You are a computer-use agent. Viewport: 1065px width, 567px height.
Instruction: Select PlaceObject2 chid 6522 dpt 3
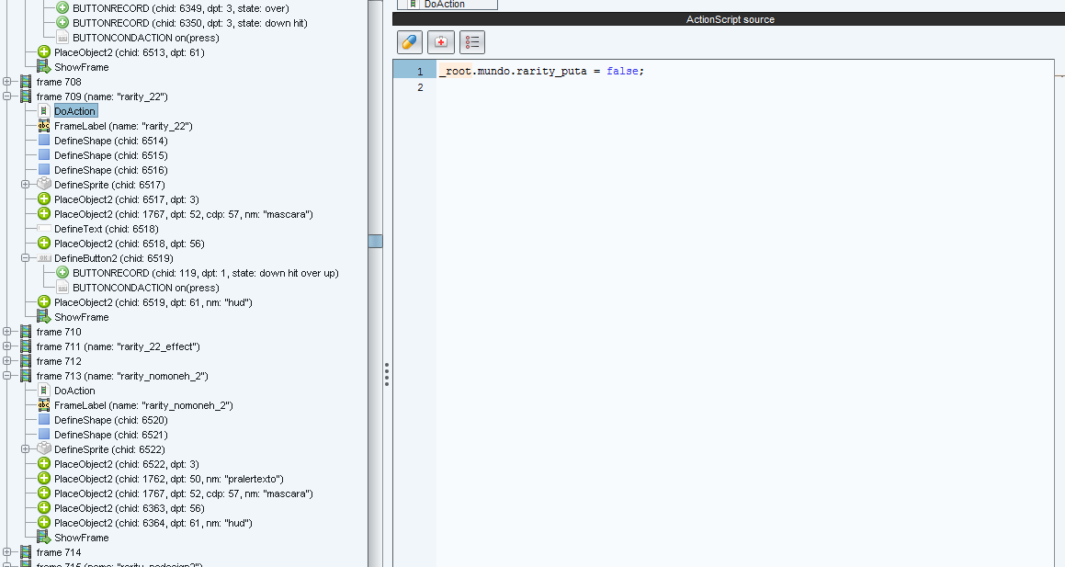coord(126,464)
